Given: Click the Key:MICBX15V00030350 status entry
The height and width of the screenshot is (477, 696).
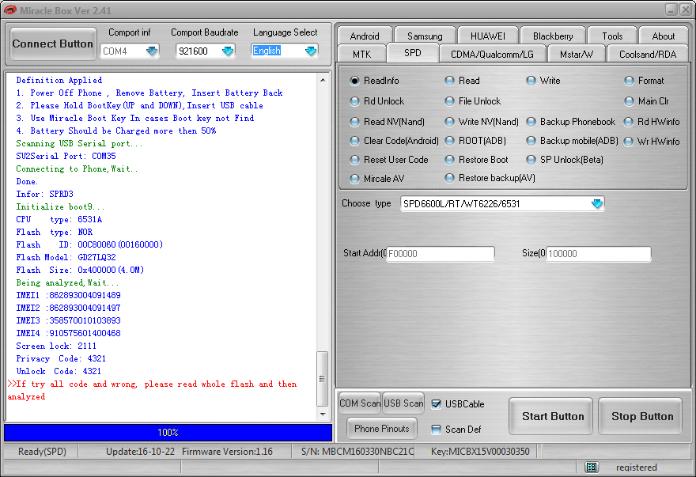Looking at the screenshot, I should click(480, 451).
